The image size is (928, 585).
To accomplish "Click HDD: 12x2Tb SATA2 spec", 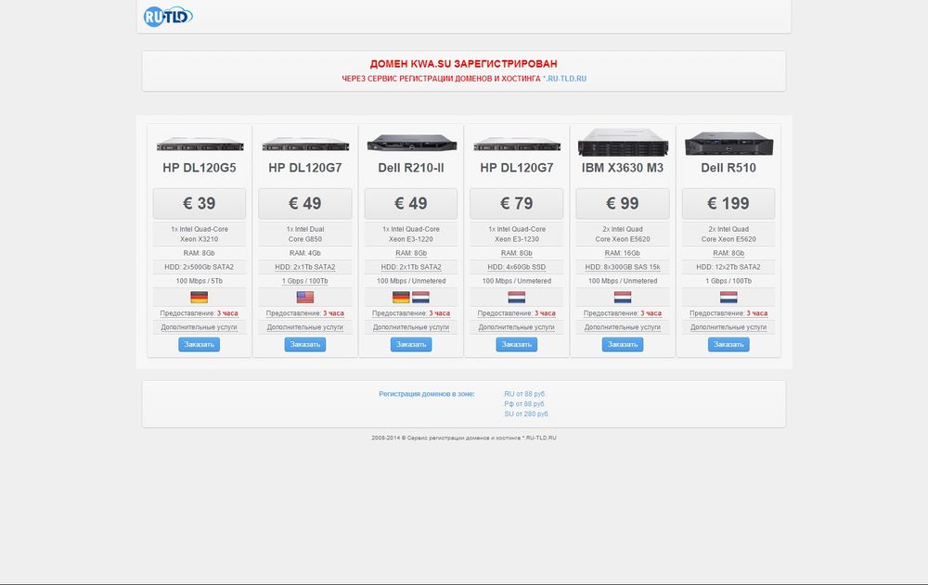I will (x=728, y=267).
